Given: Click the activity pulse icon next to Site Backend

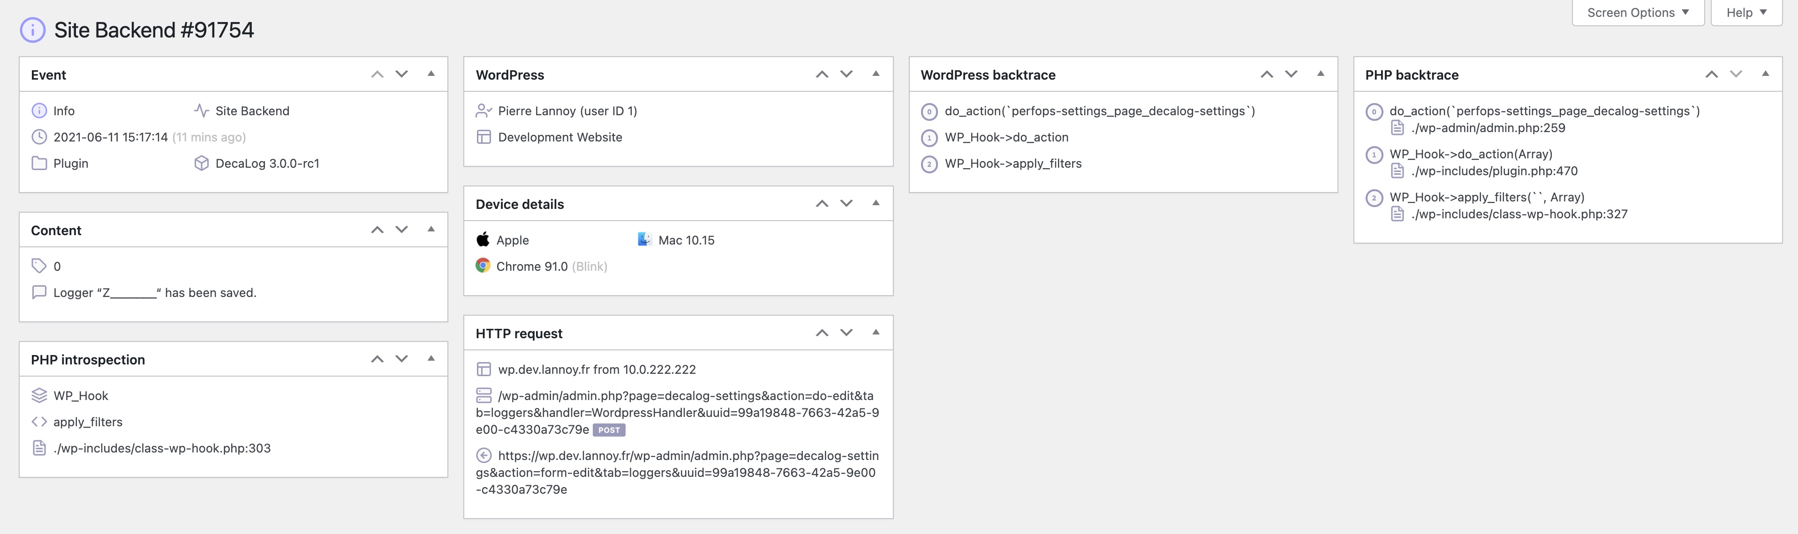Looking at the screenshot, I should [x=202, y=111].
